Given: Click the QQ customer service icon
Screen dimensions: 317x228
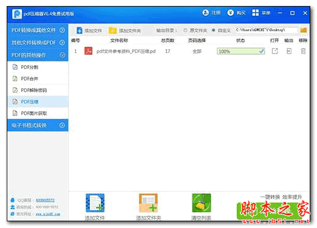Looking at the screenshot, I should pyautogui.click(x=13, y=200).
